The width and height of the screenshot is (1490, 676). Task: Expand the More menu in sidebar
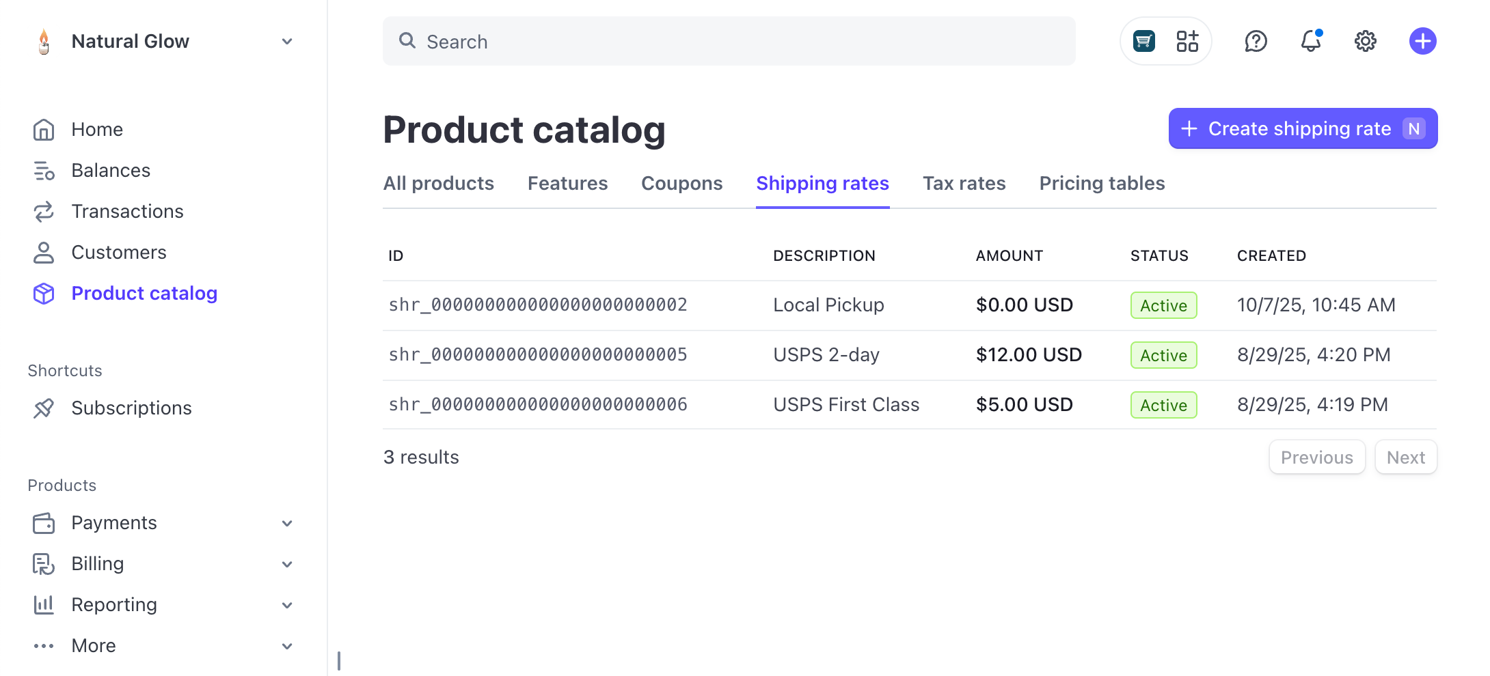pyautogui.click(x=93, y=645)
